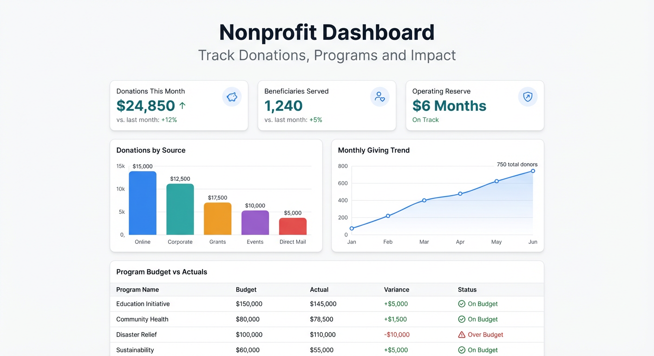This screenshot has width=654, height=356.
Task: Sort by the Program Name header
Action: pos(137,289)
